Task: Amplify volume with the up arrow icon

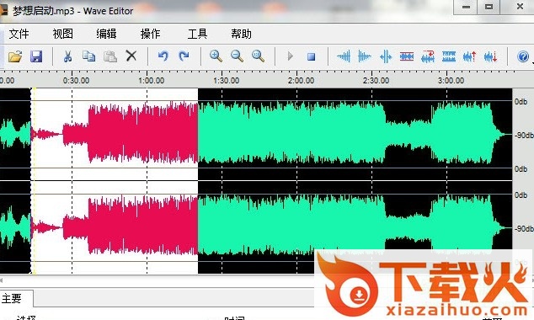Action: pos(470,56)
